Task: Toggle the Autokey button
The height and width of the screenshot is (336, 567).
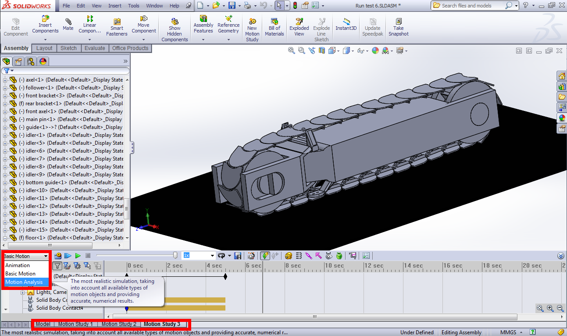Action: coord(265,256)
